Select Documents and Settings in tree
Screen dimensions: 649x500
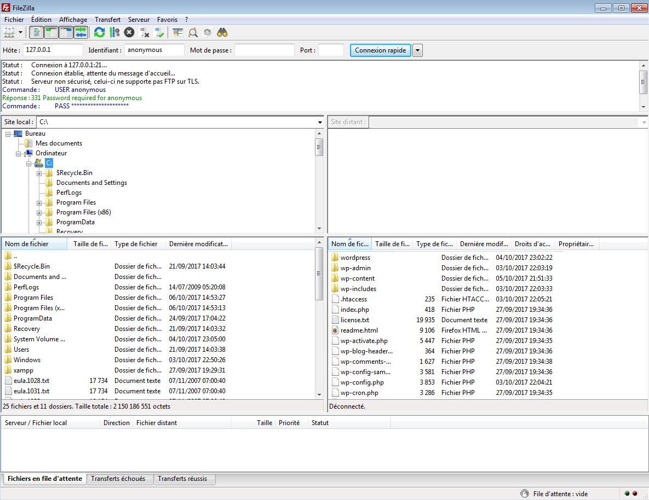coord(91,182)
